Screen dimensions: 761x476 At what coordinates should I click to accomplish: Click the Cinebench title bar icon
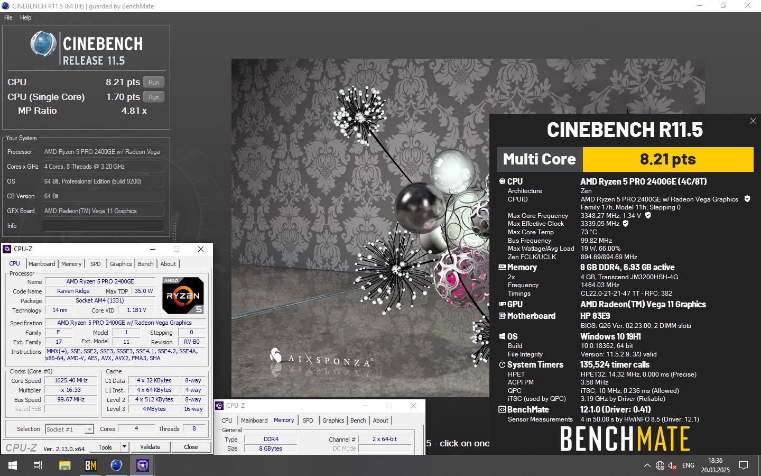pyautogui.click(x=5, y=6)
